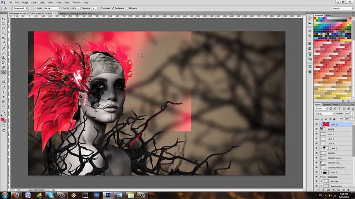Select the Quick Selection tool
The width and height of the screenshot is (355, 199).
click(3, 33)
